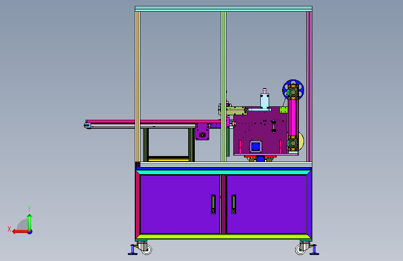This screenshot has height=261, width=403.
Task: Select the conveyor end roller at far left
Action: click(x=87, y=125)
